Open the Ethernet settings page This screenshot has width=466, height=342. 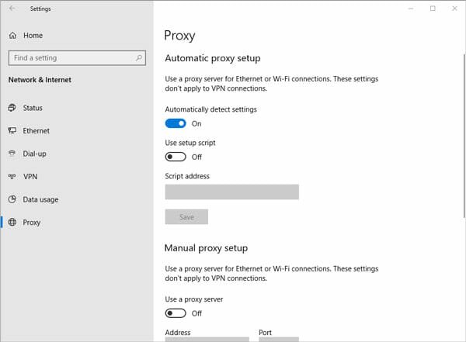36,131
